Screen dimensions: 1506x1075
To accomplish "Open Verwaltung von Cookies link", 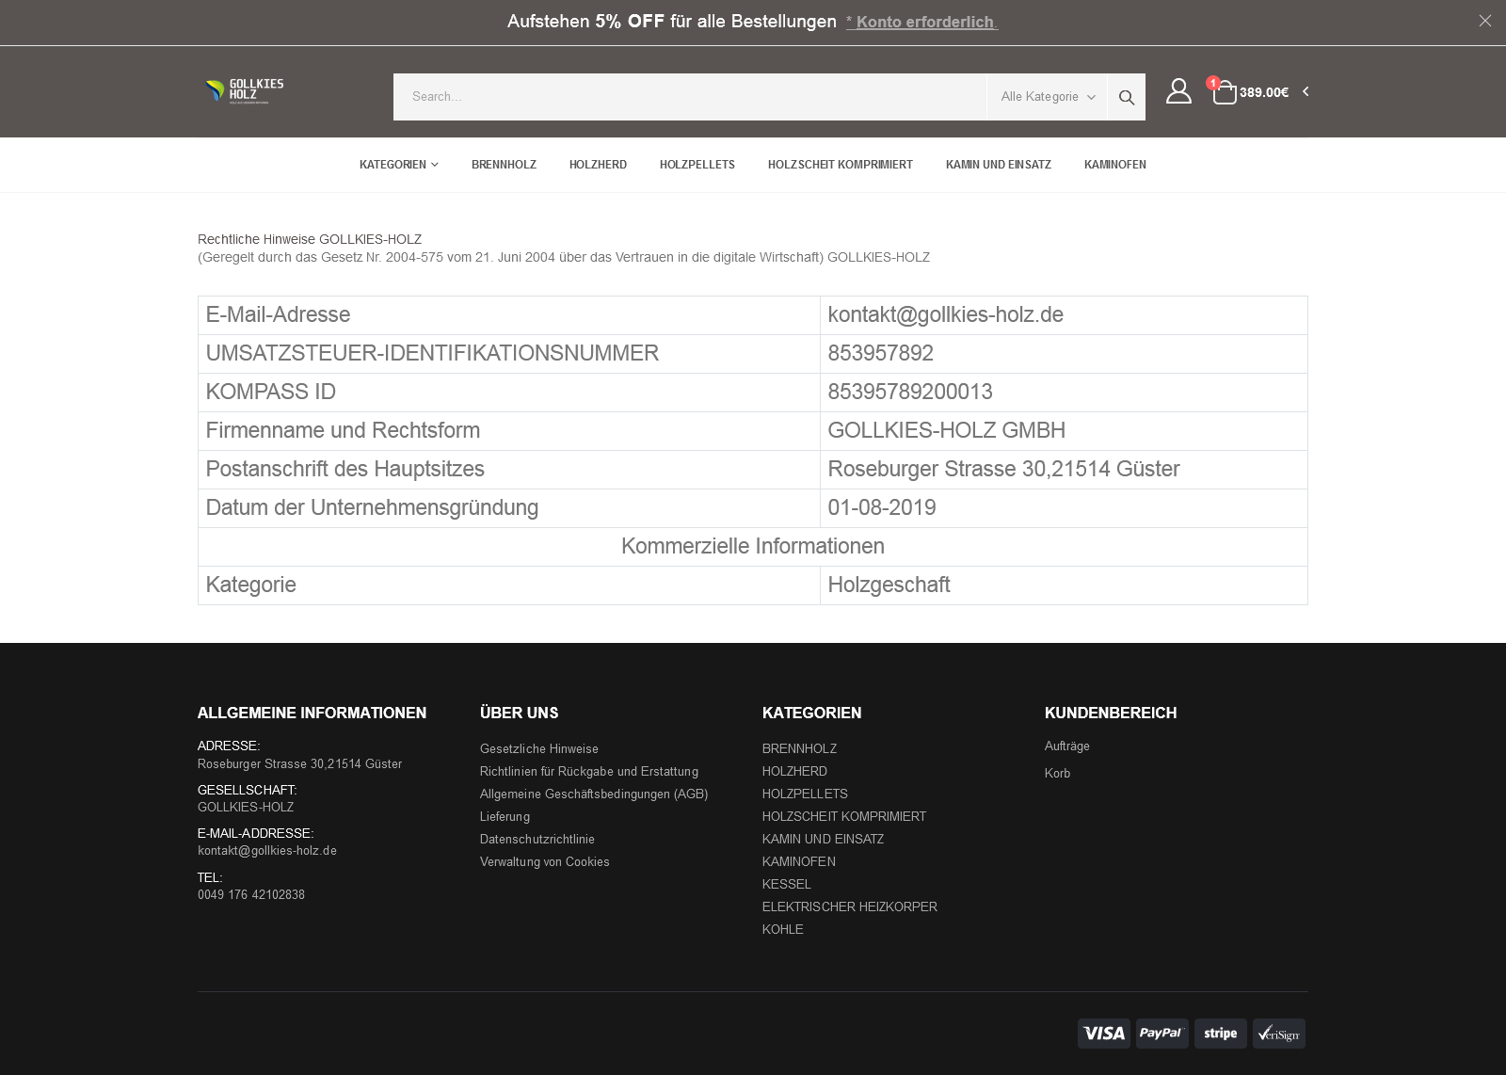I will coord(545,862).
